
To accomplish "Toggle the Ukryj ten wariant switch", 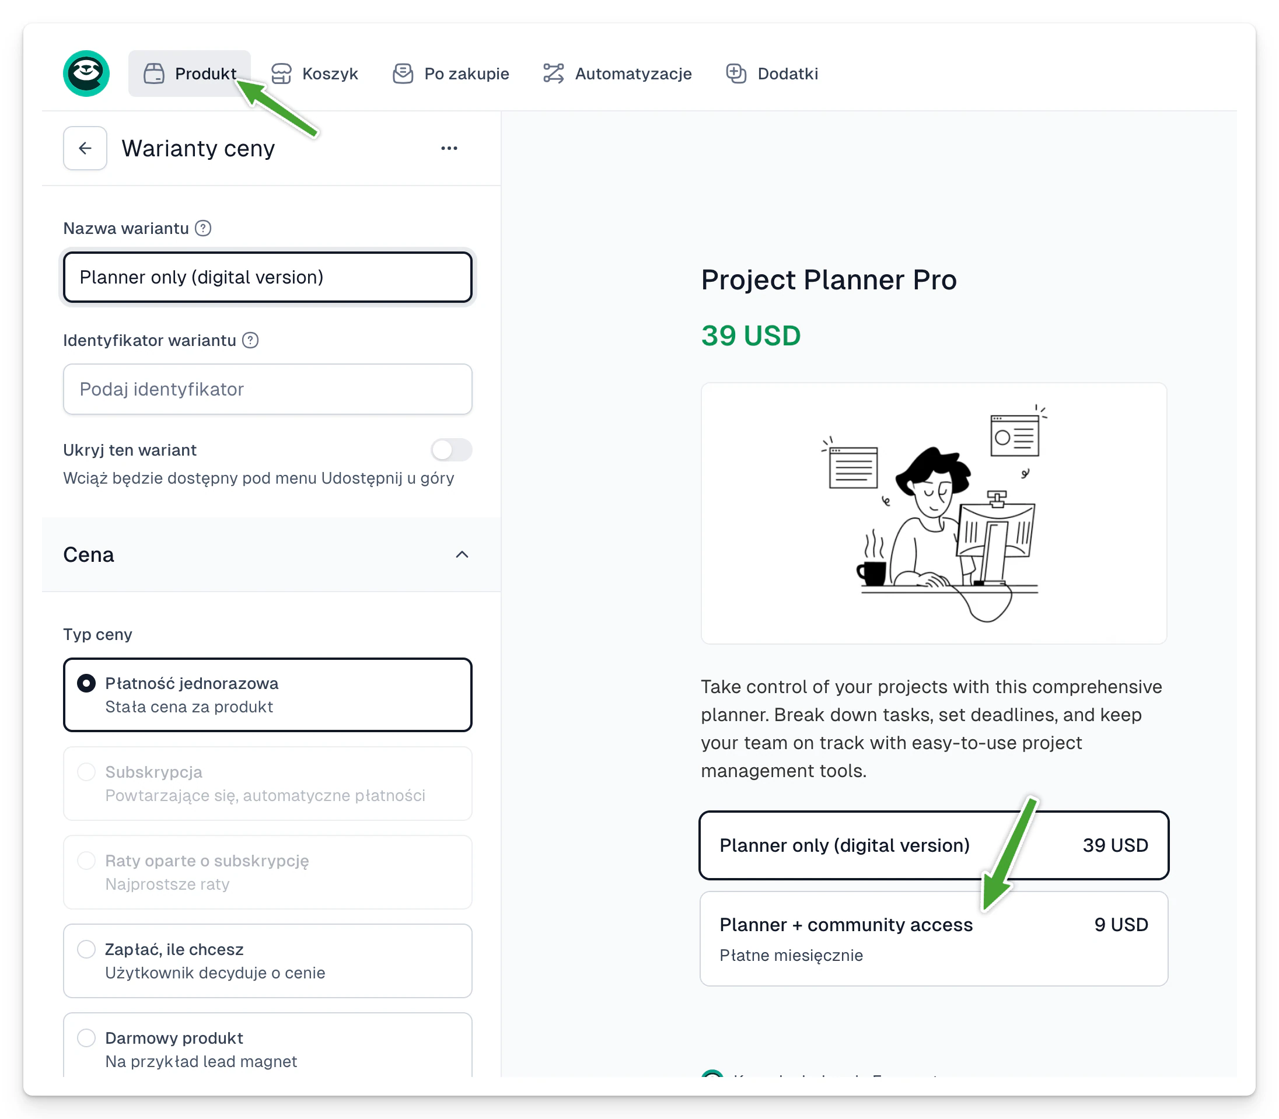I will [451, 450].
